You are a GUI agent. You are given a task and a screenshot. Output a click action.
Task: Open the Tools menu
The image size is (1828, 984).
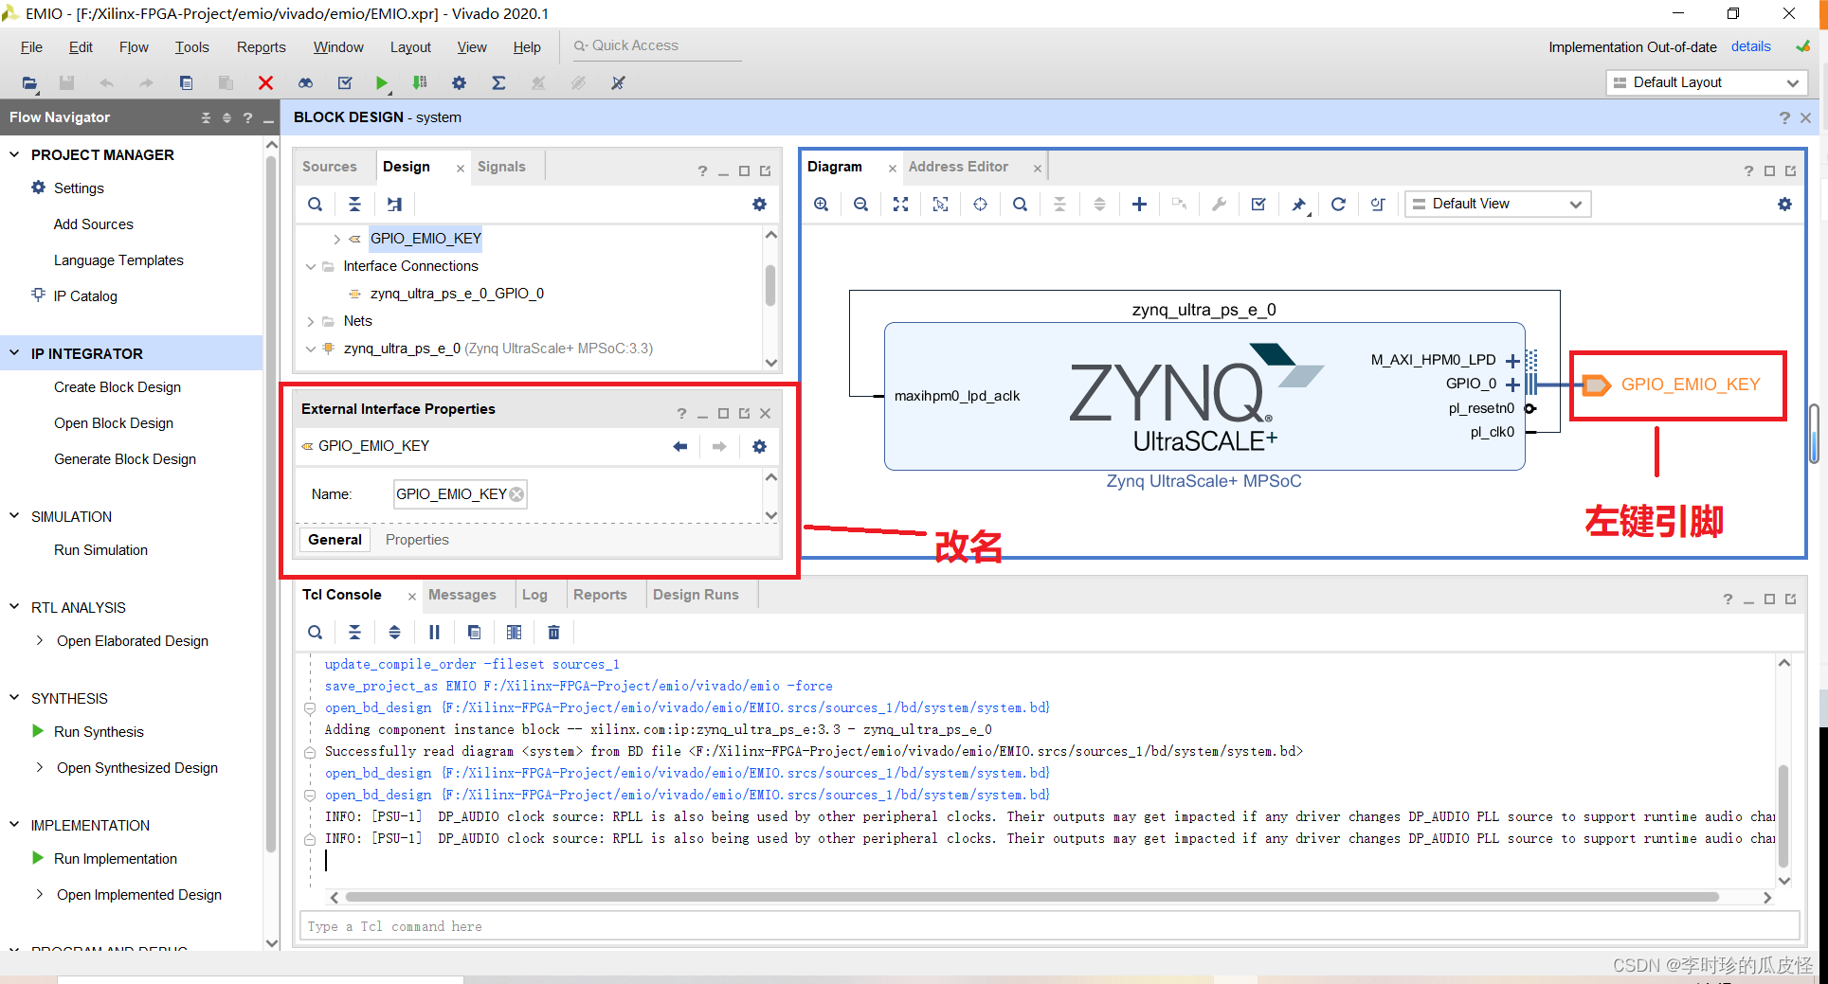[x=191, y=47]
